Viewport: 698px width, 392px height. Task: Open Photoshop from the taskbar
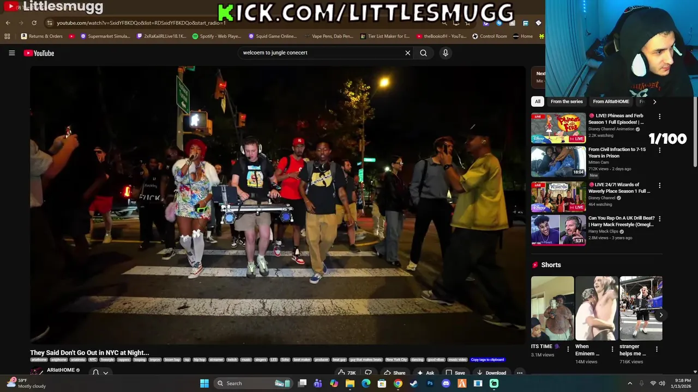[430, 383]
